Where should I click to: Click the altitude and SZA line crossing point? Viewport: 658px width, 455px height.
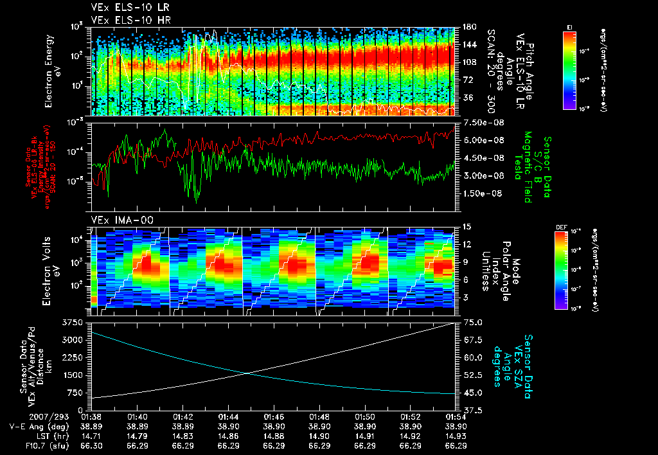click(248, 373)
